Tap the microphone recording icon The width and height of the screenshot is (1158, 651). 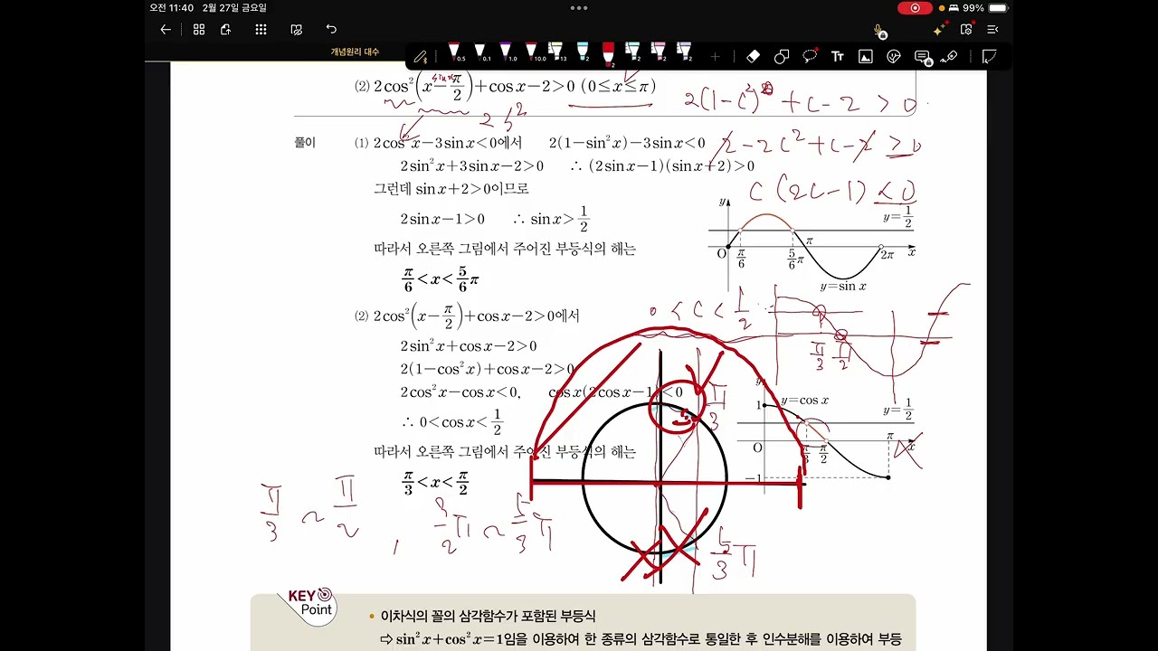(878, 31)
